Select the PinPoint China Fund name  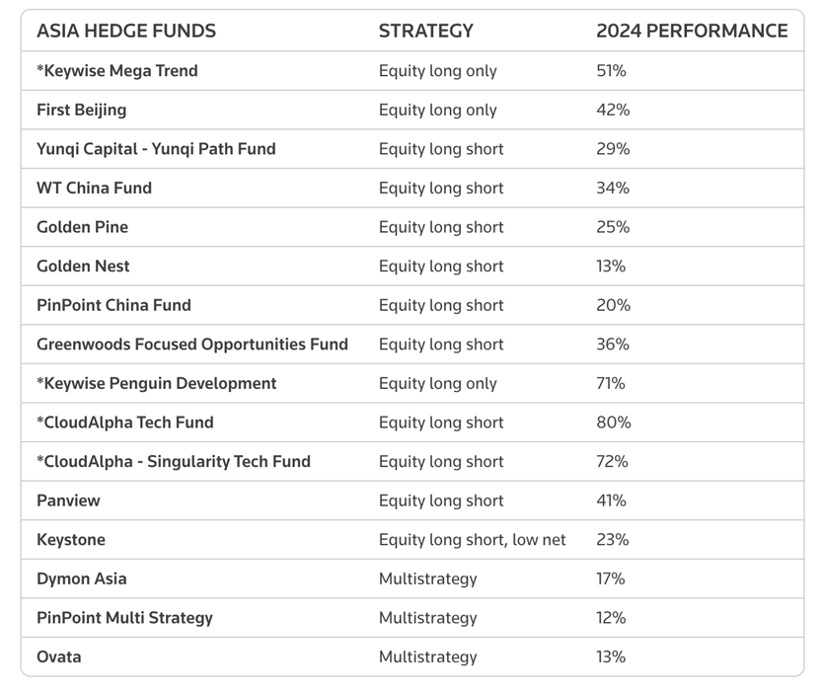coord(113,305)
